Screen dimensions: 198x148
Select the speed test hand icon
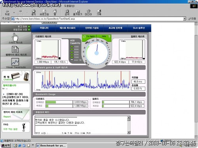(15, 37)
